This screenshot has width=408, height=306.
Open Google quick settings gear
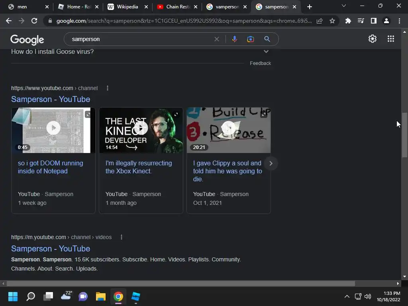coord(373,39)
